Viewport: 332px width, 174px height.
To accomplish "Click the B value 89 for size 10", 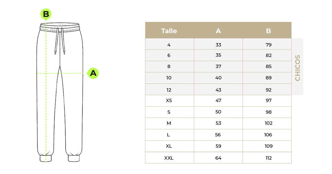I will pyautogui.click(x=268, y=78).
